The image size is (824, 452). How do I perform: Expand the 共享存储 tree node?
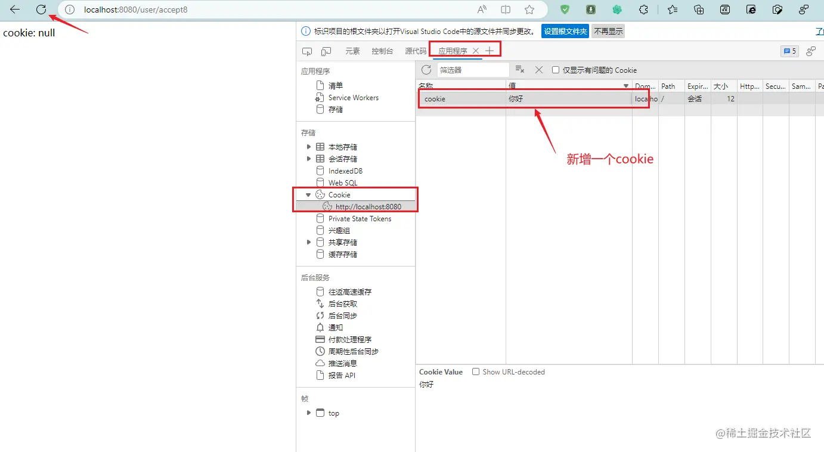[309, 242]
